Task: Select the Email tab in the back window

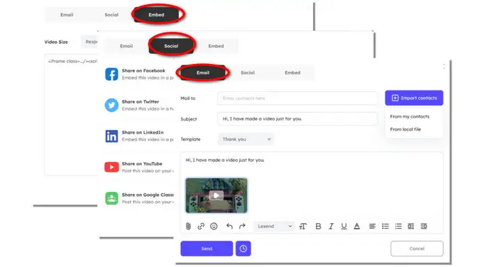Action: pos(67,15)
